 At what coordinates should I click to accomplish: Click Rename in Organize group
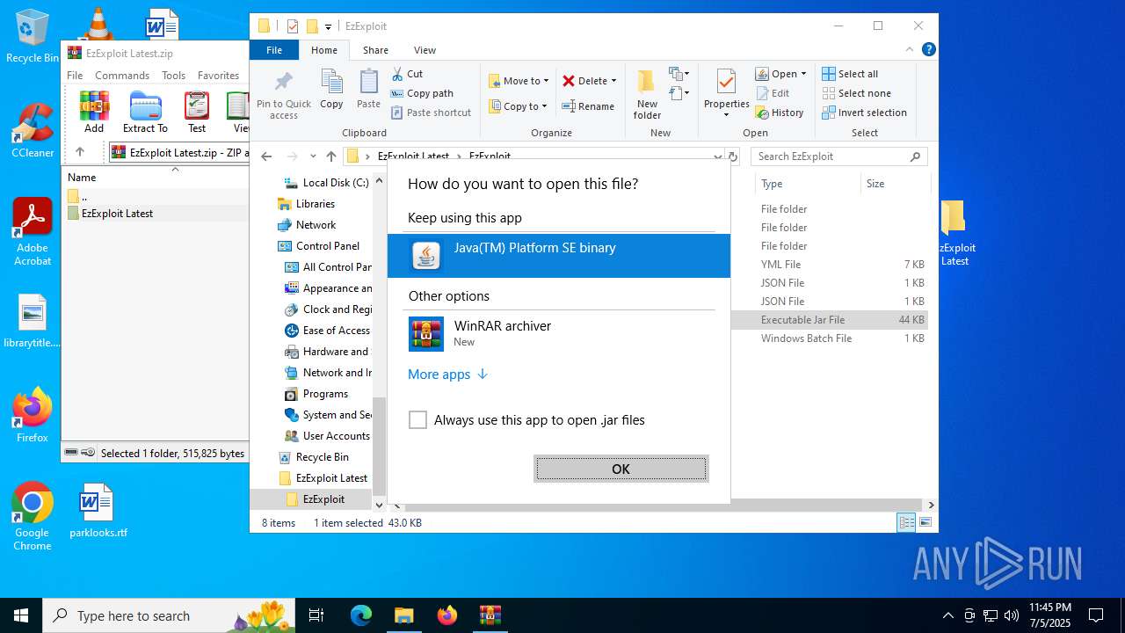(588, 106)
